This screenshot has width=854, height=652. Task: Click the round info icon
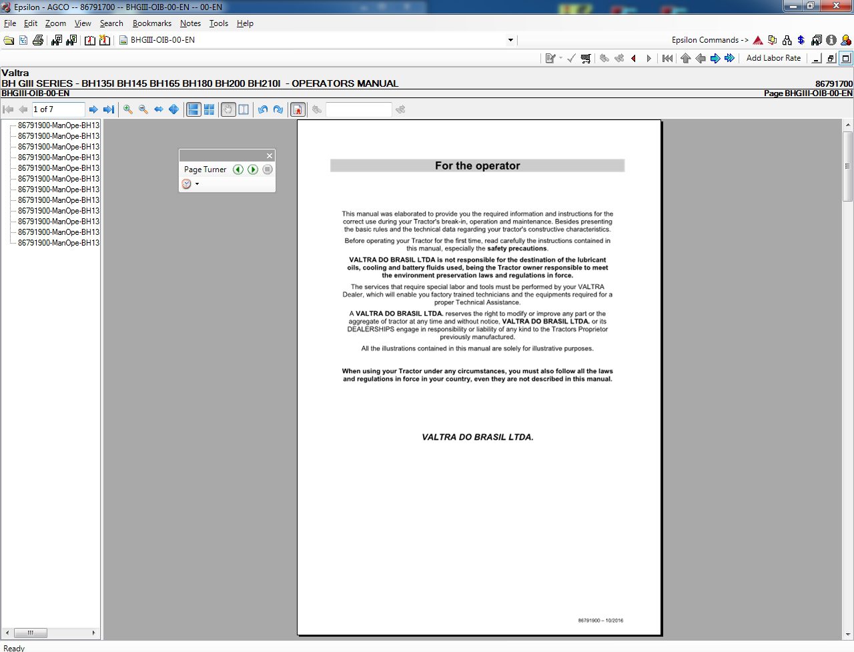coord(831,40)
